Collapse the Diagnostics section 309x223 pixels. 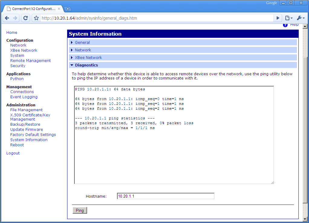(86, 65)
